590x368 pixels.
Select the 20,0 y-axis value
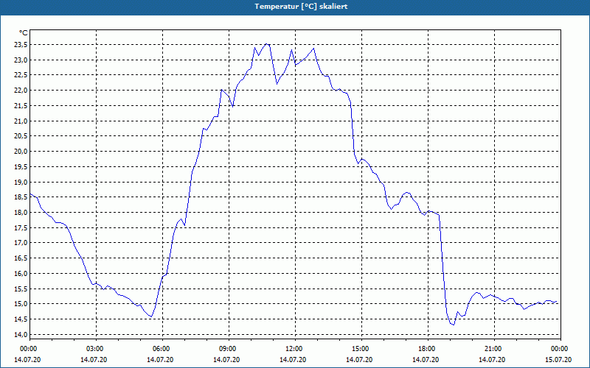coord(21,152)
